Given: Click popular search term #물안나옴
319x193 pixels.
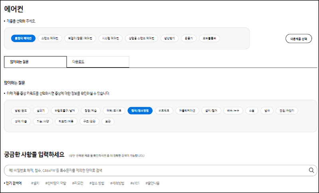Looking at the screenshot, I should point(153,183).
